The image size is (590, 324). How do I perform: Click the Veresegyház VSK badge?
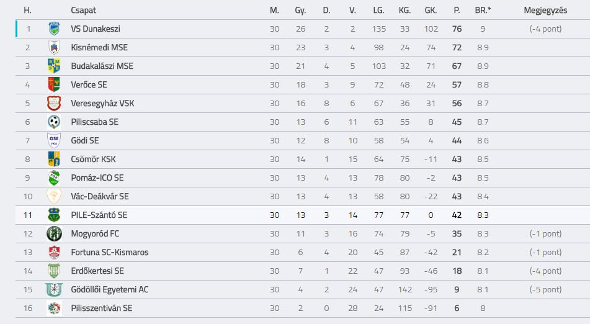click(54, 103)
